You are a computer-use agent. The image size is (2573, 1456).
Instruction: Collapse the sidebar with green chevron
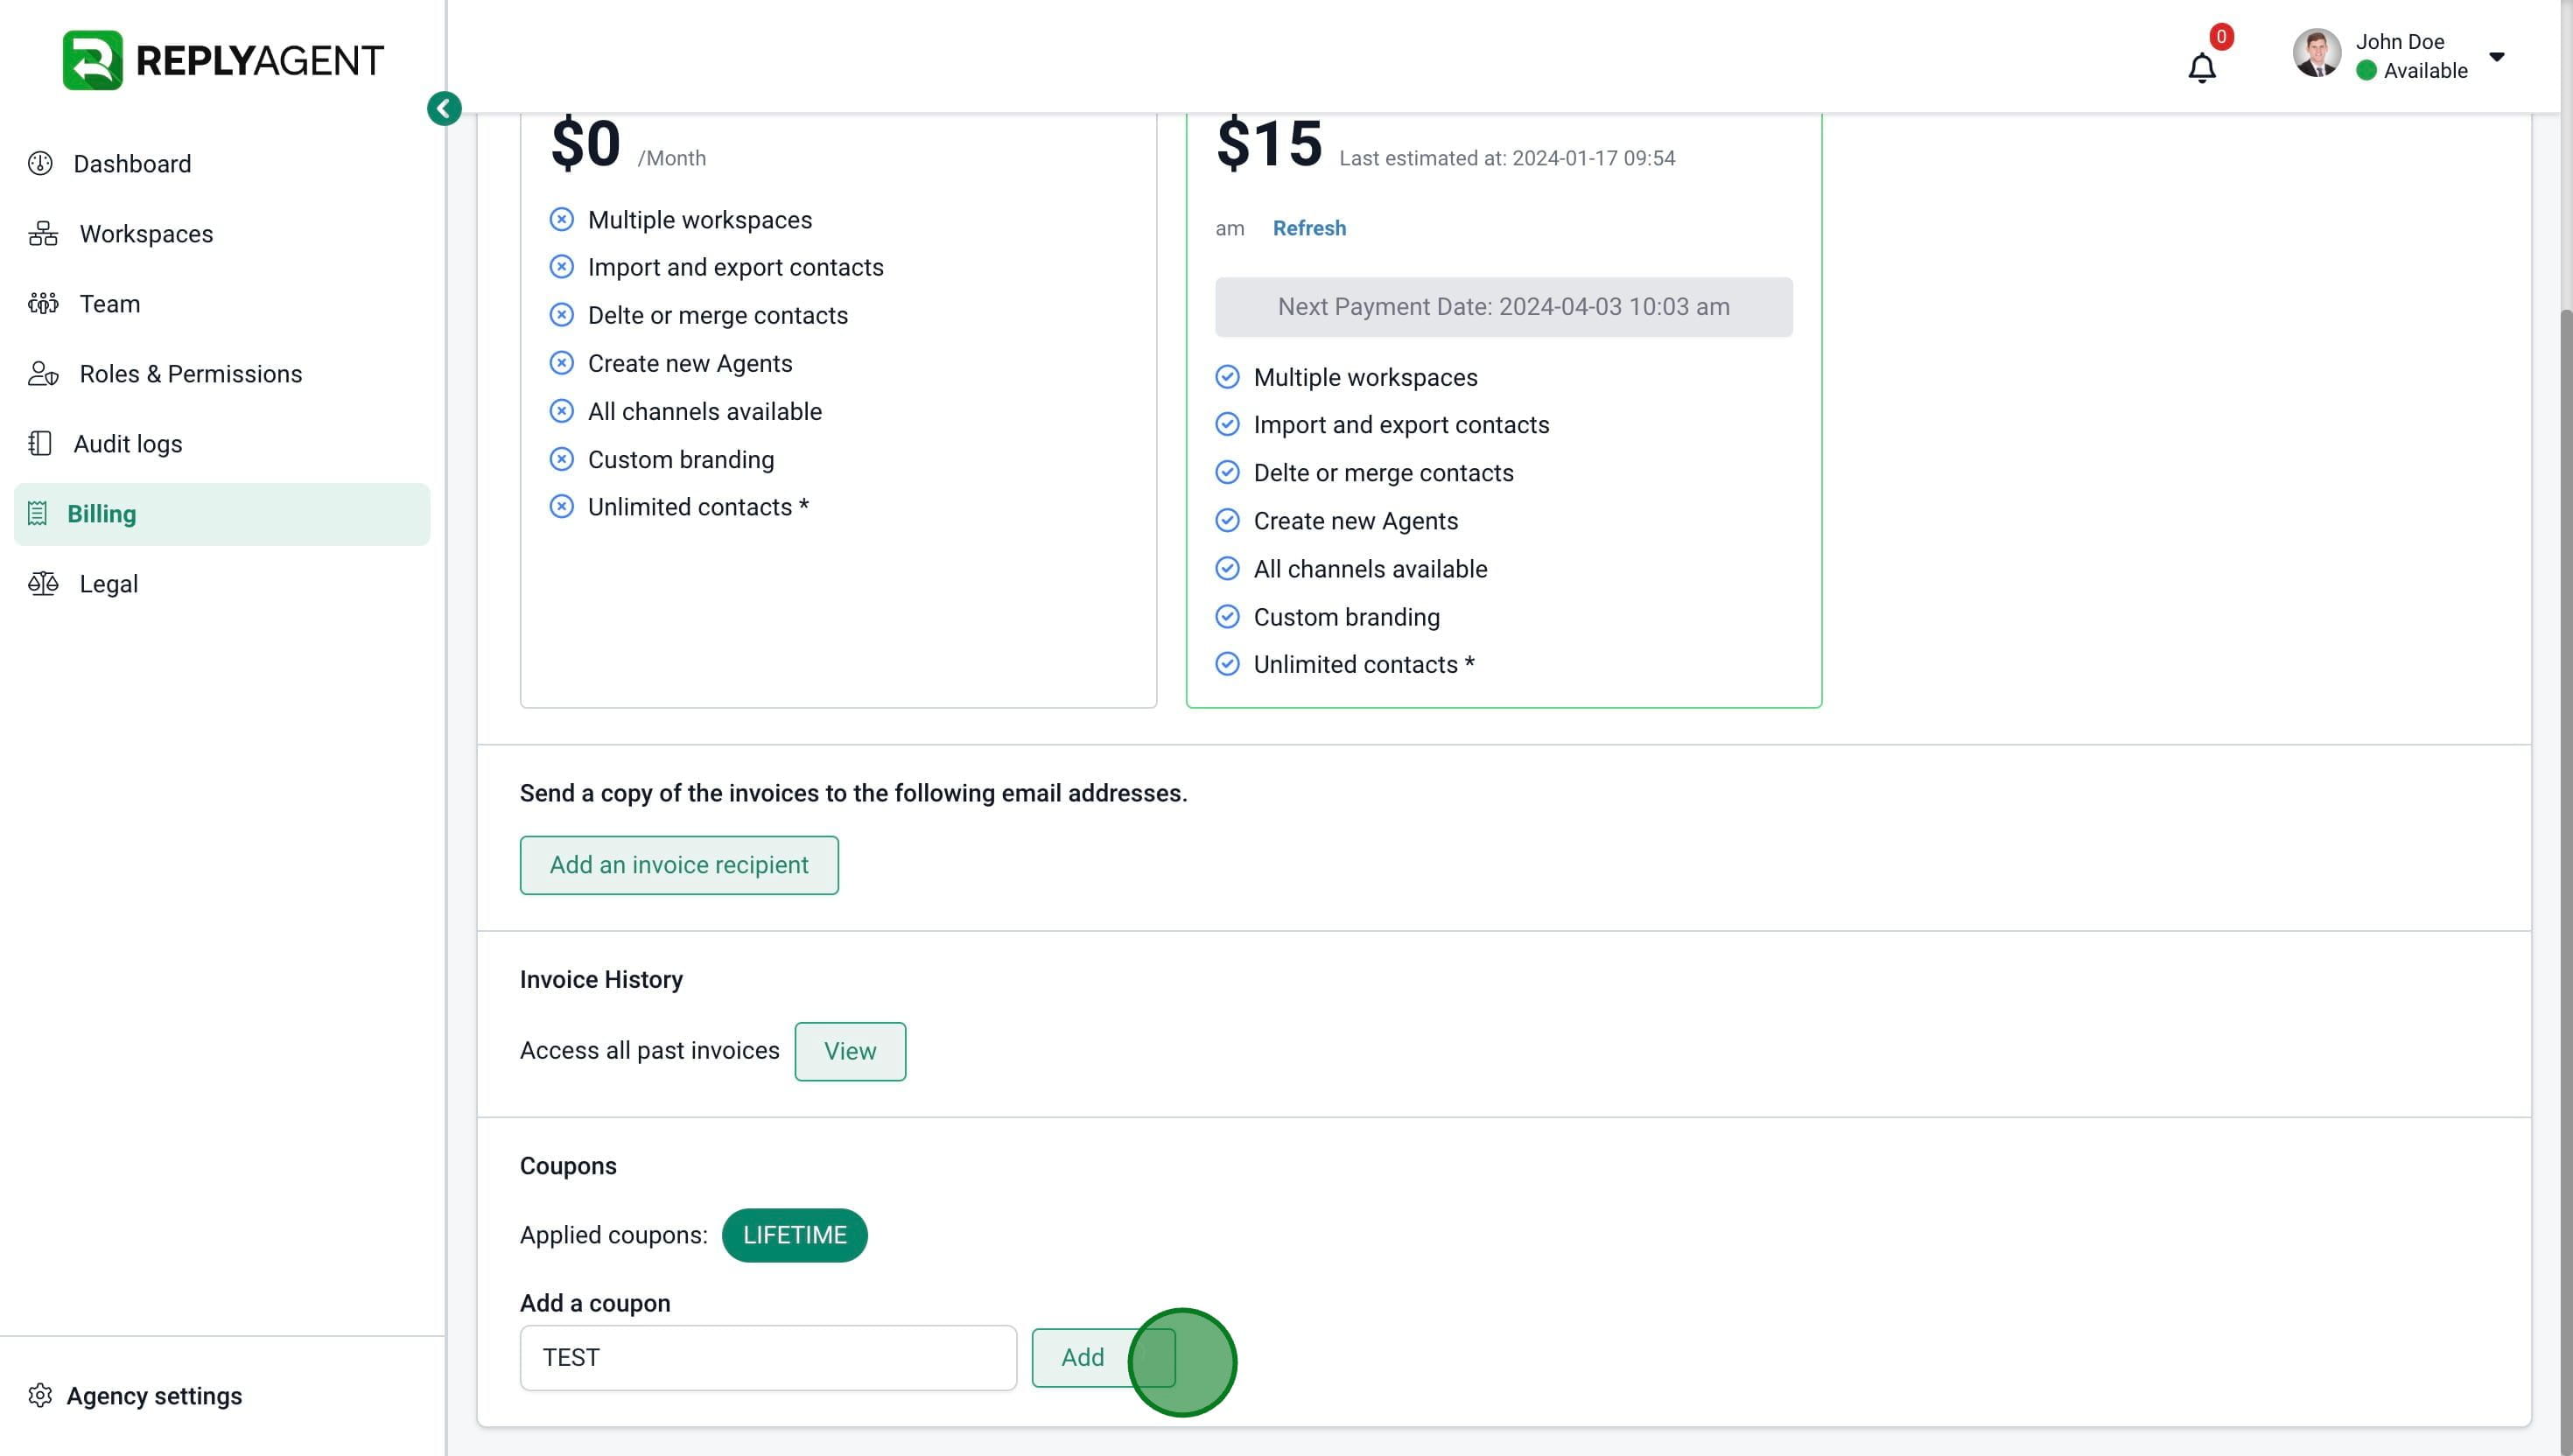tap(444, 108)
